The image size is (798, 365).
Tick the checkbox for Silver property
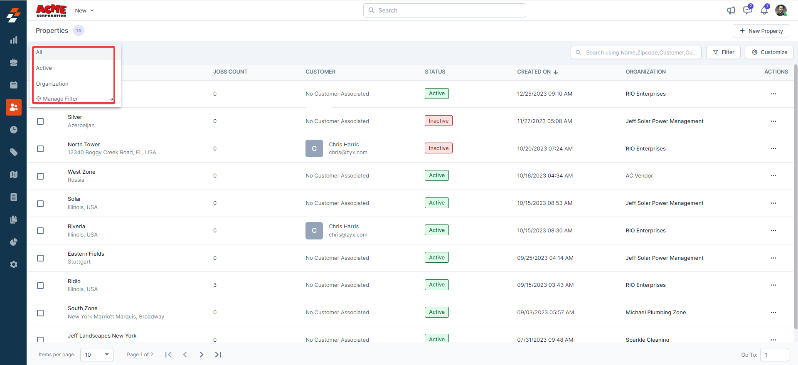point(40,121)
